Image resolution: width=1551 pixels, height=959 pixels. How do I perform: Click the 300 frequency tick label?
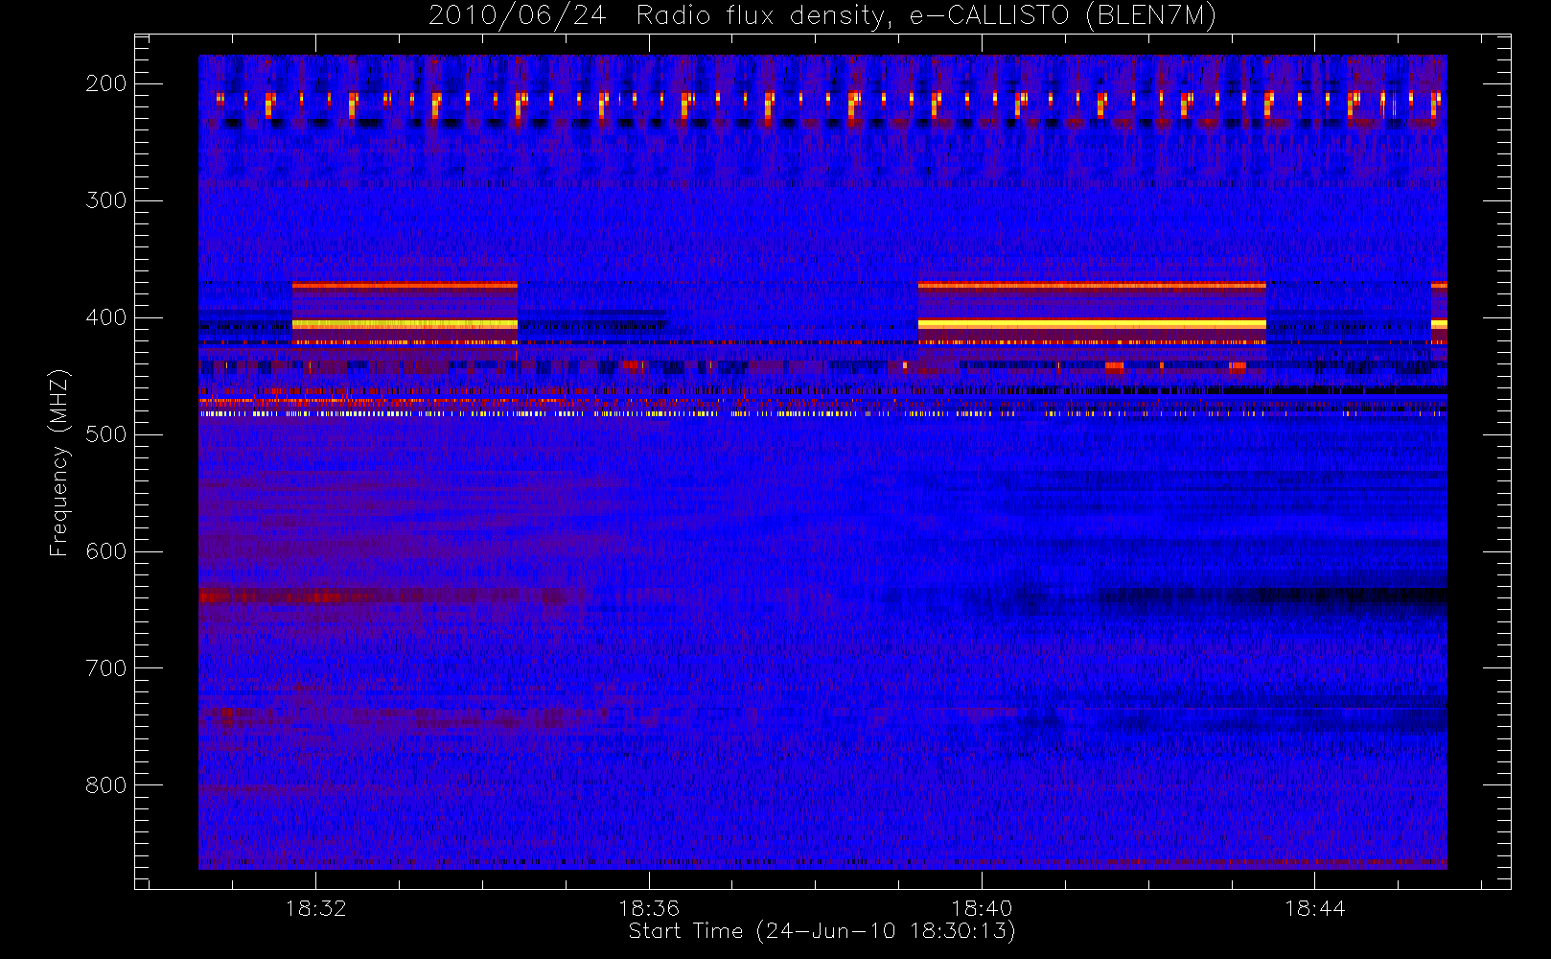[106, 200]
